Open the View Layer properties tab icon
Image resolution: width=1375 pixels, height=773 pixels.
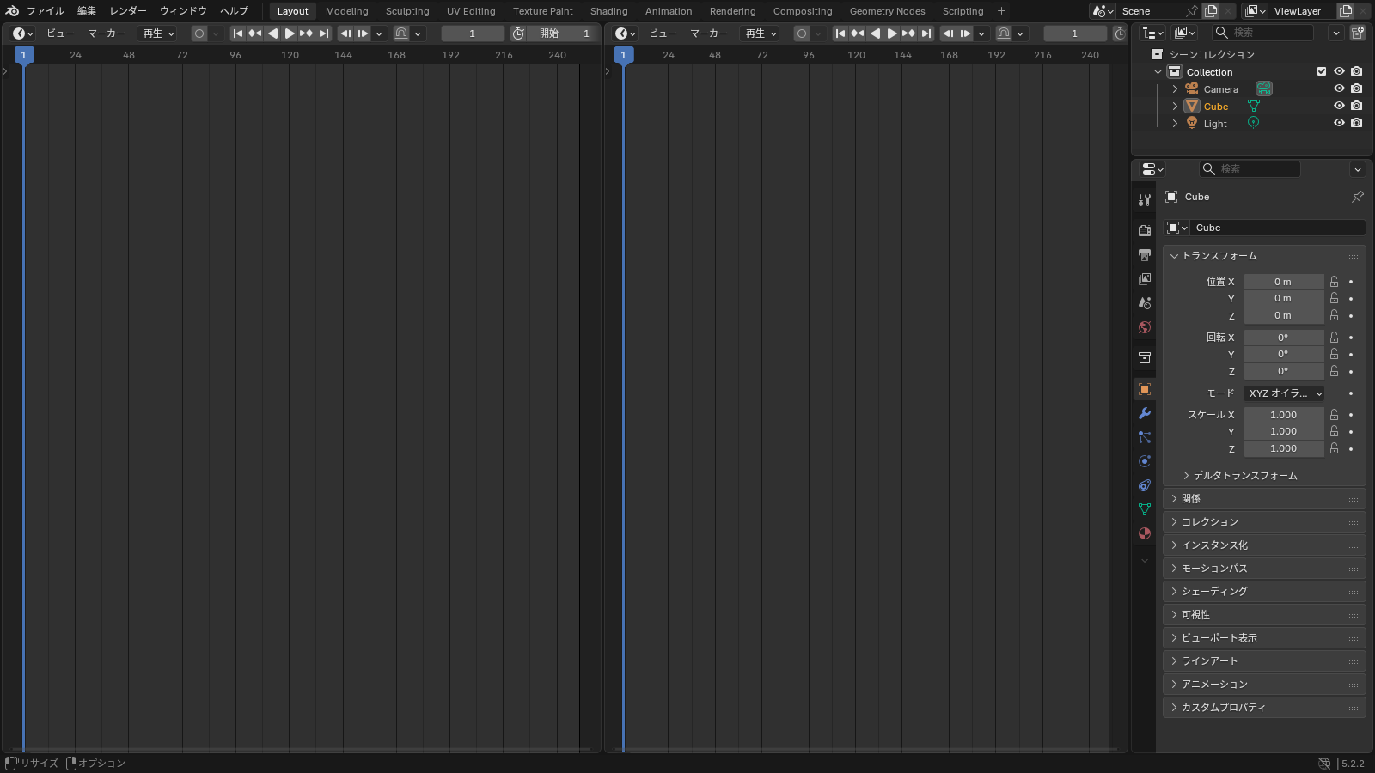1144,279
